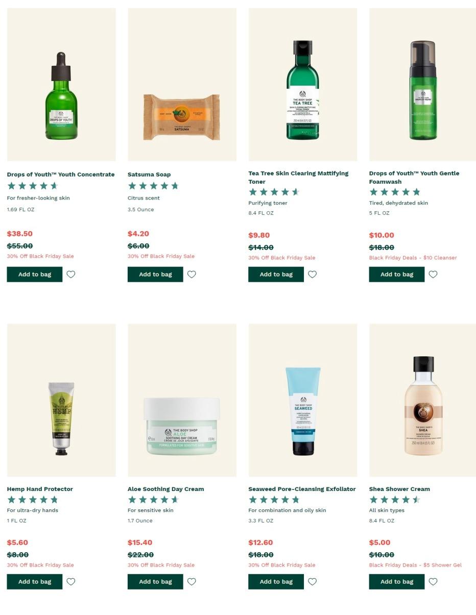This screenshot has width=476, height=615.
Task: Click wishlist heart for Satsuma Soap
Action: [192, 275]
